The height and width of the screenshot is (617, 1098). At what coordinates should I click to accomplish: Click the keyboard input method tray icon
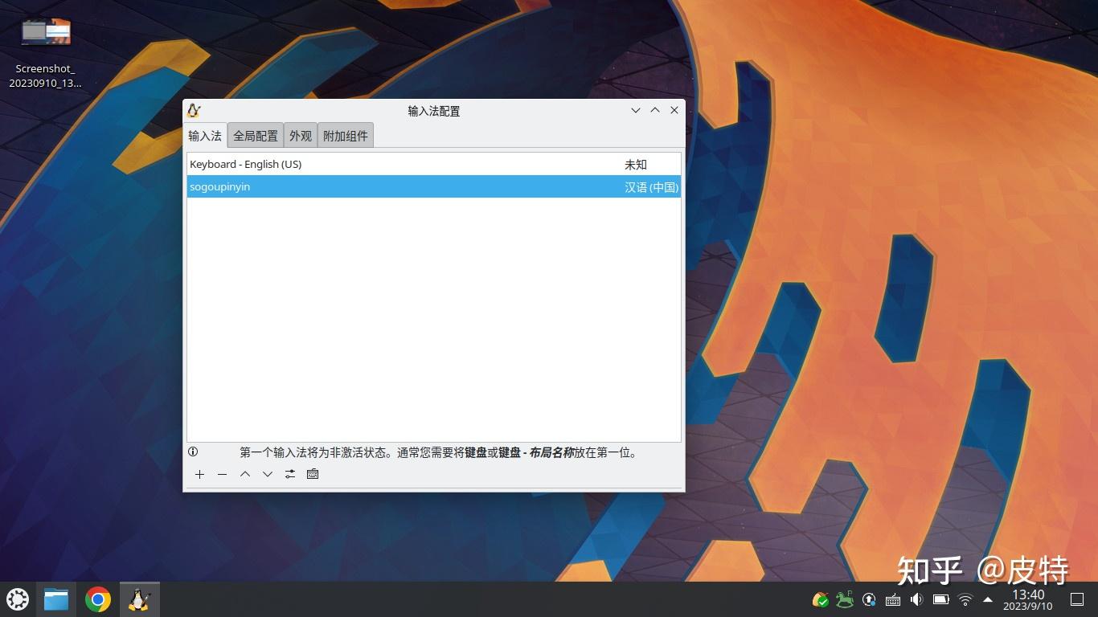click(x=892, y=599)
